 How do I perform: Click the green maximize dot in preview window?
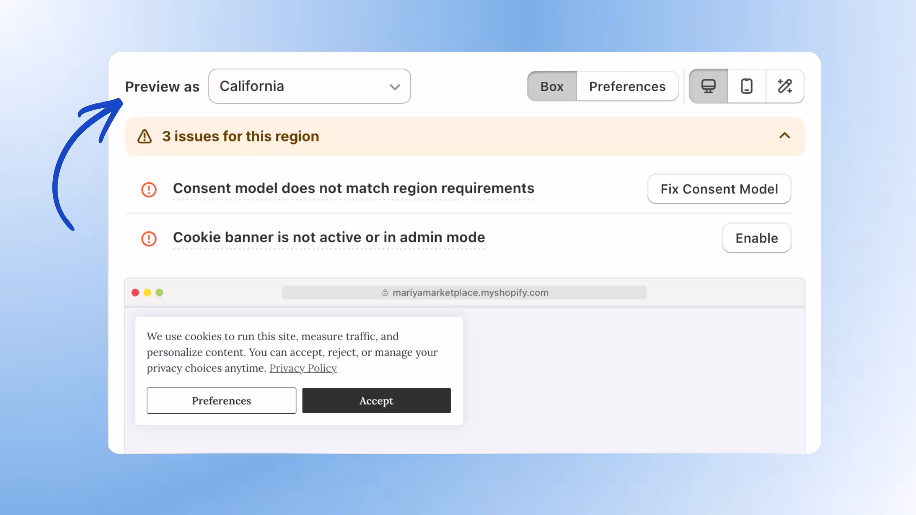click(x=159, y=293)
